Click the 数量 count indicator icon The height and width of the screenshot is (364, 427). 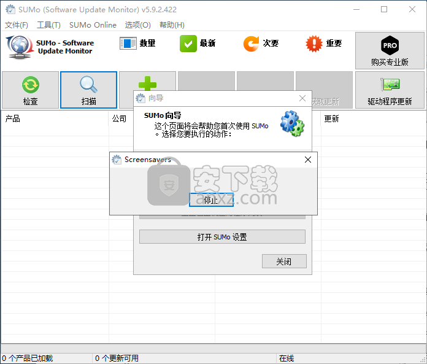[128, 44]
